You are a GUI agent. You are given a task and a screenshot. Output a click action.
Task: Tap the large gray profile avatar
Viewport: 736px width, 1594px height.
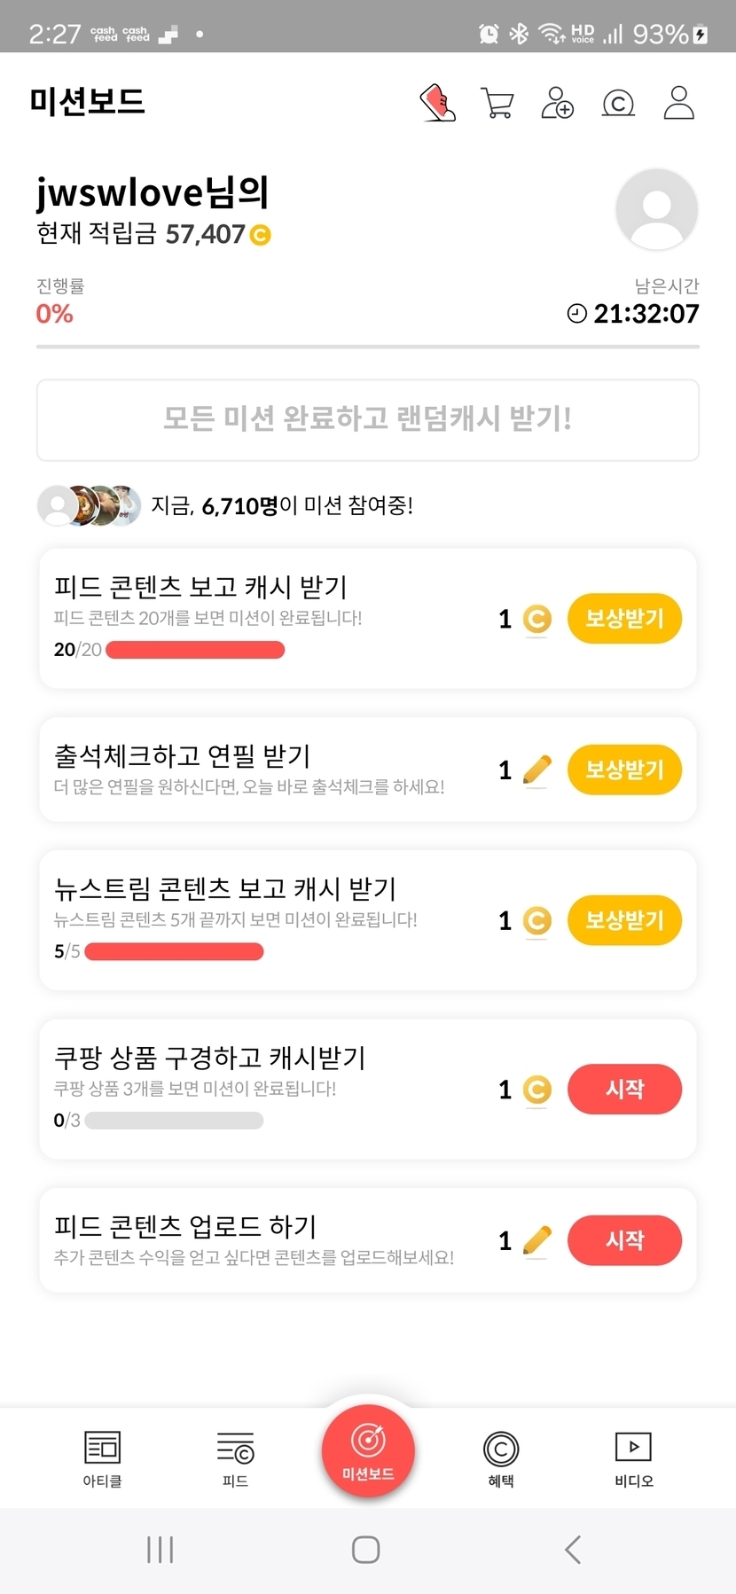coord(656,210)
